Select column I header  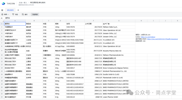pos(153,21)
